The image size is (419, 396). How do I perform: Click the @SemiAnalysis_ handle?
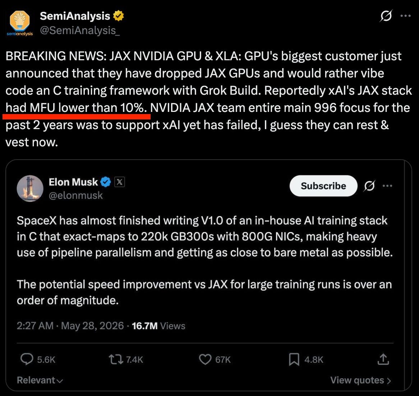(80, 30)
